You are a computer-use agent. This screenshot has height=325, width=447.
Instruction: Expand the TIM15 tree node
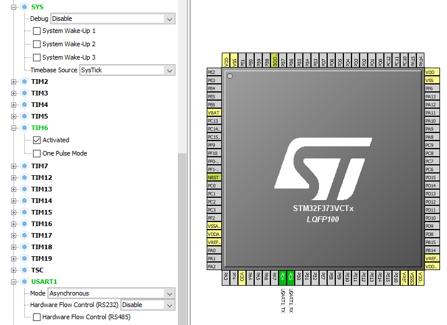tap(13, 212)
